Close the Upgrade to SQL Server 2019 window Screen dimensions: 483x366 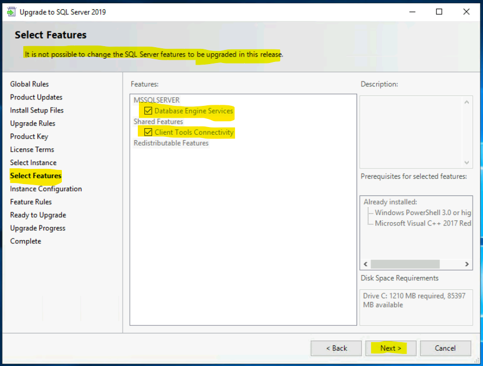466,12
